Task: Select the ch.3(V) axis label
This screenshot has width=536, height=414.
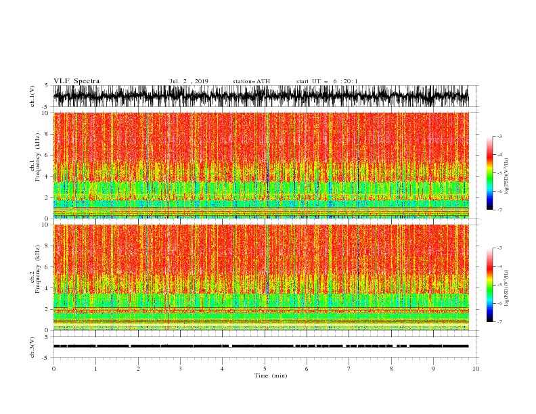Action: 32,347
